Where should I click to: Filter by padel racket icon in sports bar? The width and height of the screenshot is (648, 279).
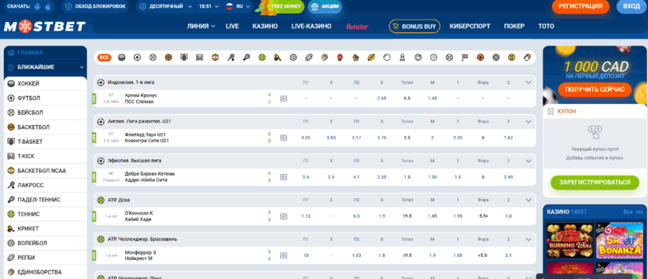[x=246, y=57]
